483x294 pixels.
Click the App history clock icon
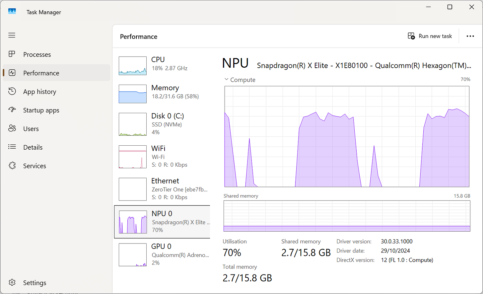(12, 91)
